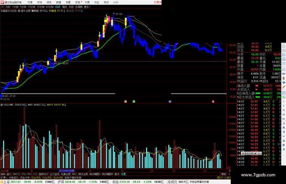286x184 pixels.
Task: Switch chart to 5分钟 period
Action: 23,7
